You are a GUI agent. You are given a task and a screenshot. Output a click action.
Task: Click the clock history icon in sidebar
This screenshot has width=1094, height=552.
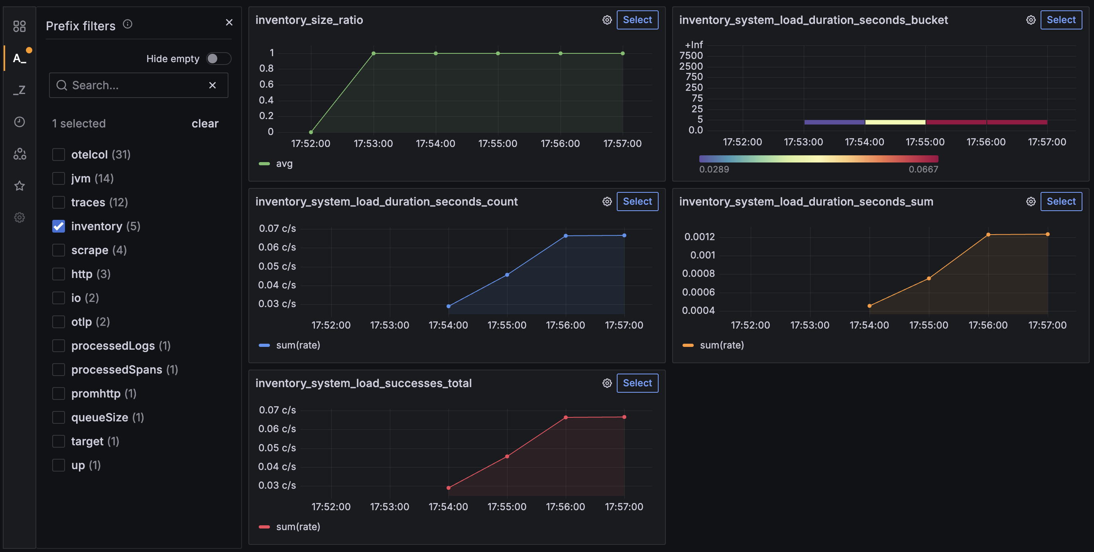pos(20,122)
